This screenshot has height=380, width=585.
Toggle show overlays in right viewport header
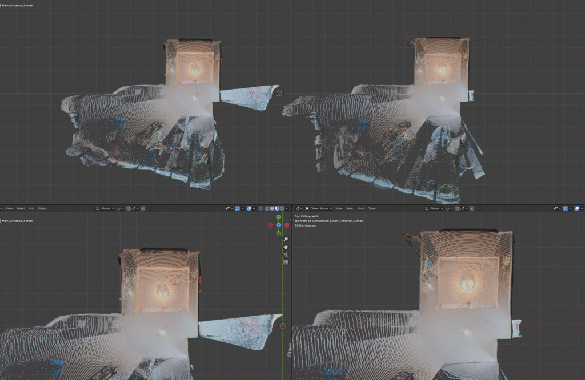pos(578,208)
